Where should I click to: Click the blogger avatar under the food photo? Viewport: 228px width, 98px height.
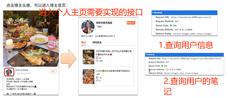point(9,72)
